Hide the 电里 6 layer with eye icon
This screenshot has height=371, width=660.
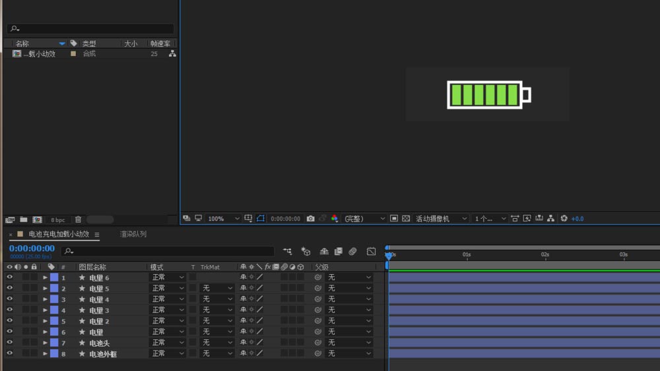click(x=9, y=277)
